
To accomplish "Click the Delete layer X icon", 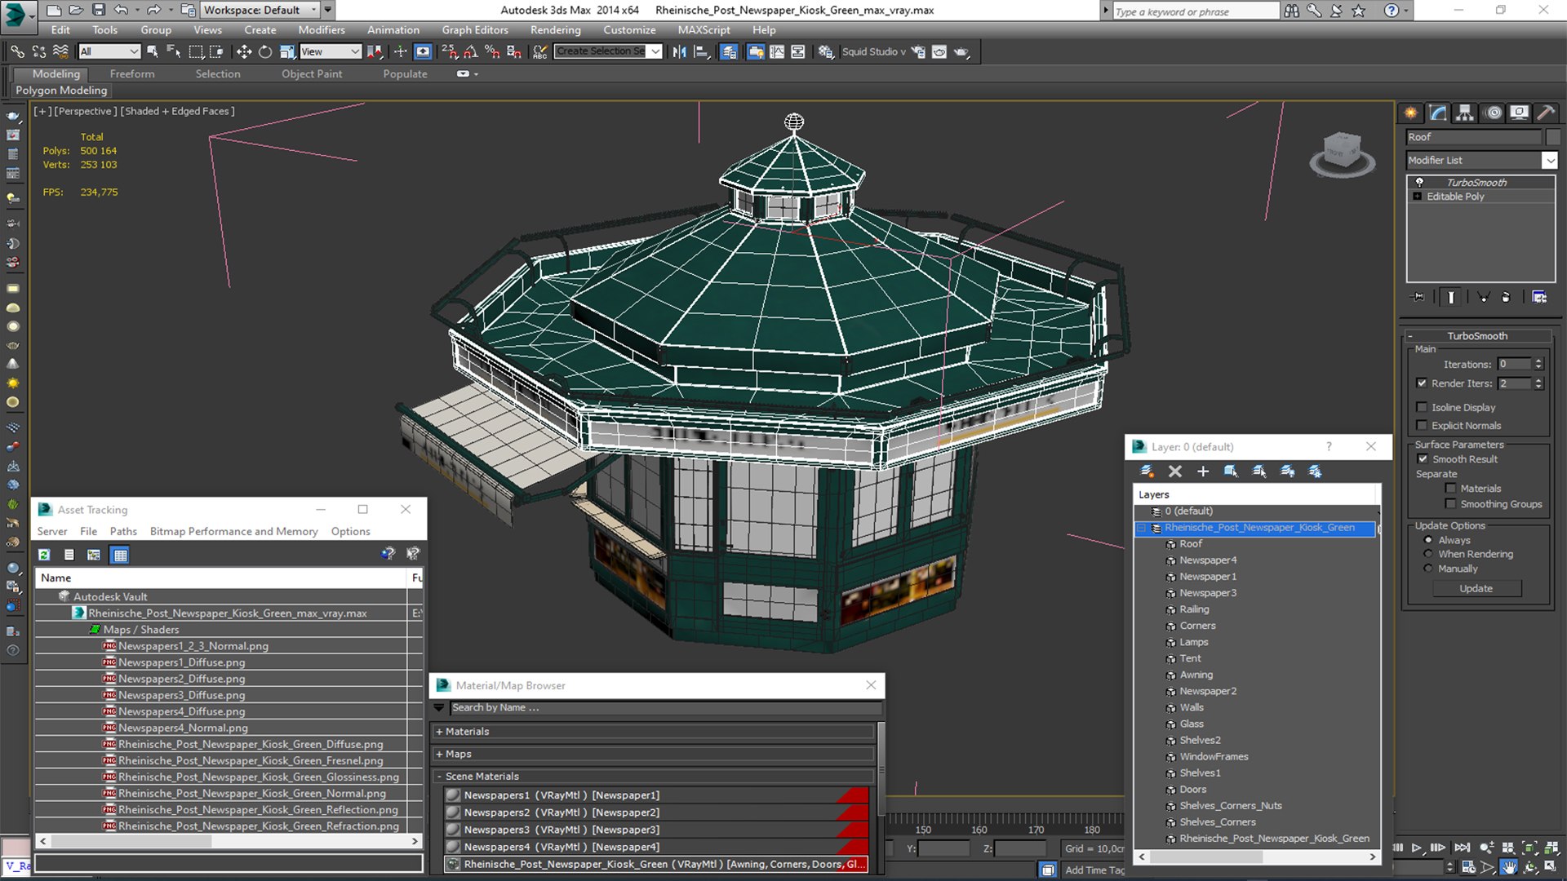I will pos(1175,471).
